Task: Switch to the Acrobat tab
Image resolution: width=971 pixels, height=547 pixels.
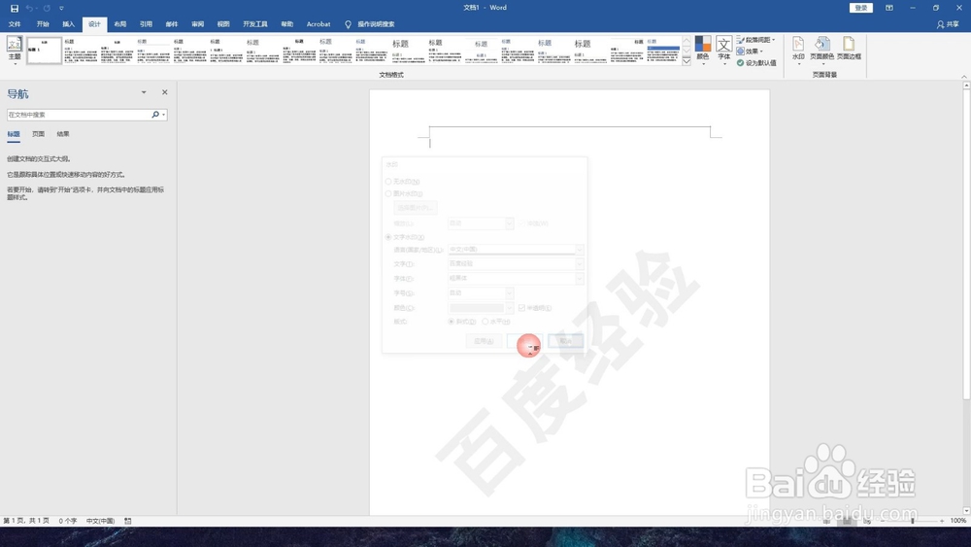Action: pos(318,24)
